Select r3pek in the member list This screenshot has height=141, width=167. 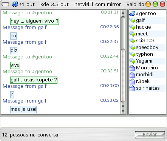[147, 81]
